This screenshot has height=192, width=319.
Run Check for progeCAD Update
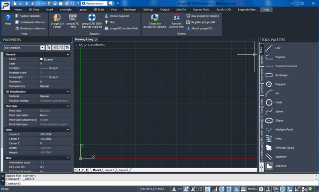tap(155, 21)
